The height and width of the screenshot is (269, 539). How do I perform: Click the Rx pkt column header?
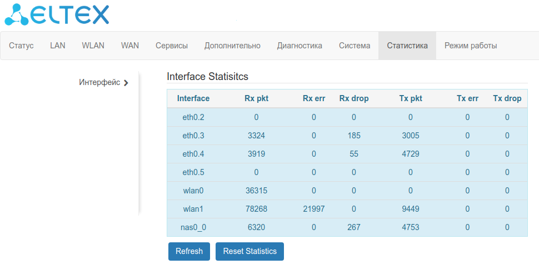[256, 98]
